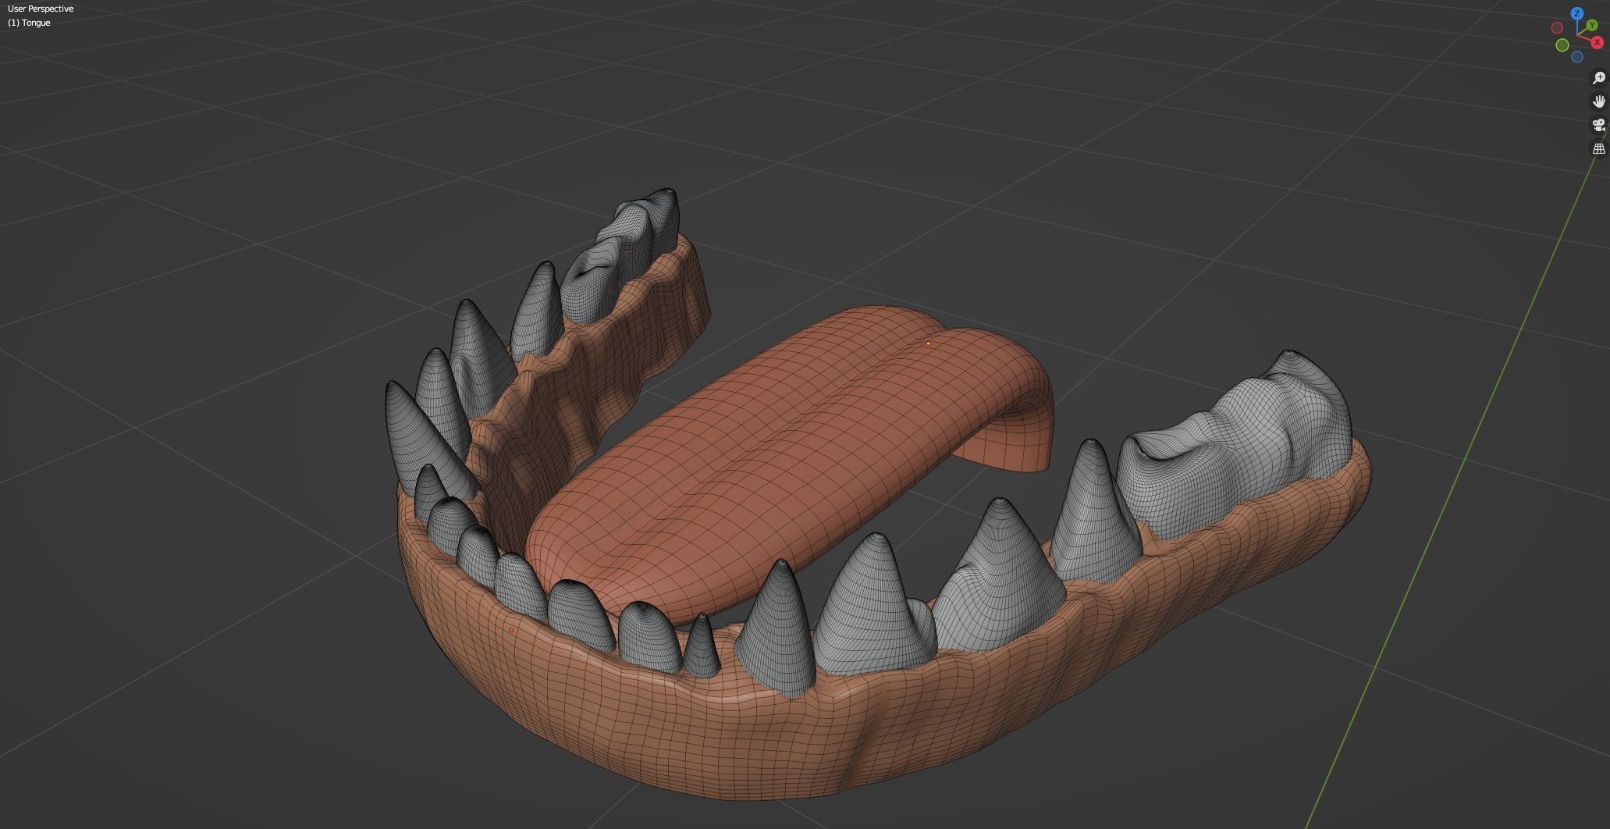Viewport: 1610px width, 829px height.
Task: Click the "User Perspective" viewport label
Action: [x=41, y=9]
